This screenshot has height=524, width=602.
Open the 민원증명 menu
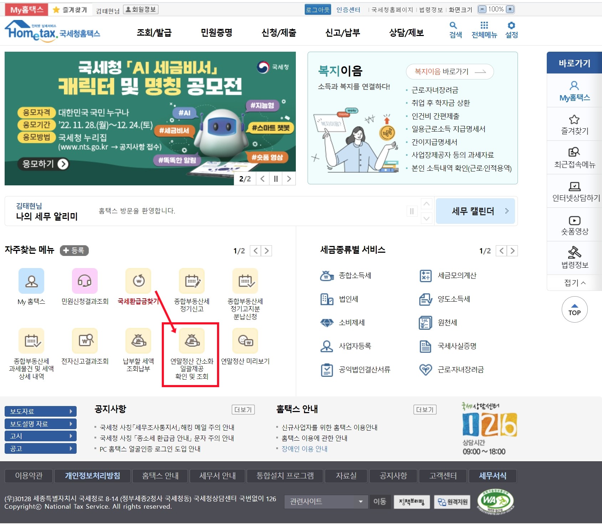click(216, 33)
